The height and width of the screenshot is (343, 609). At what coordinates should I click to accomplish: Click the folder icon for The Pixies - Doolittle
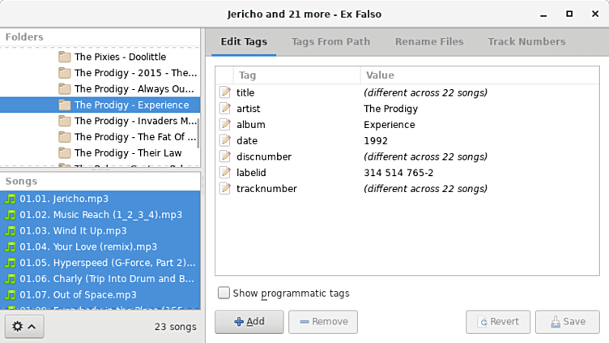(65, 57)
